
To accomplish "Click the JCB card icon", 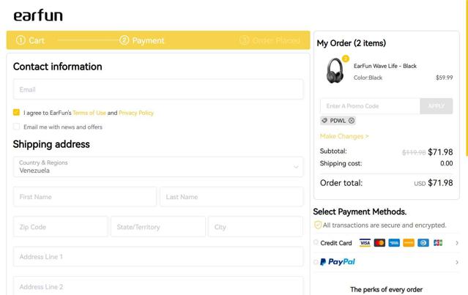I will pyautogui.click(x=438, y=243).
